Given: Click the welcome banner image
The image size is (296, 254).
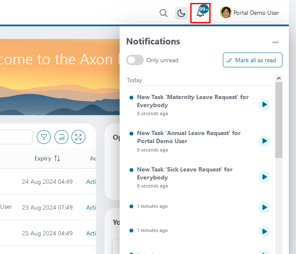Looking at the screenshot, I should pos(60,77).
